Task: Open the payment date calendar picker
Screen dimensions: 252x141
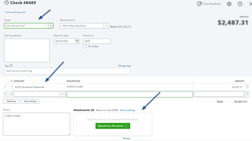Action: 77,41
